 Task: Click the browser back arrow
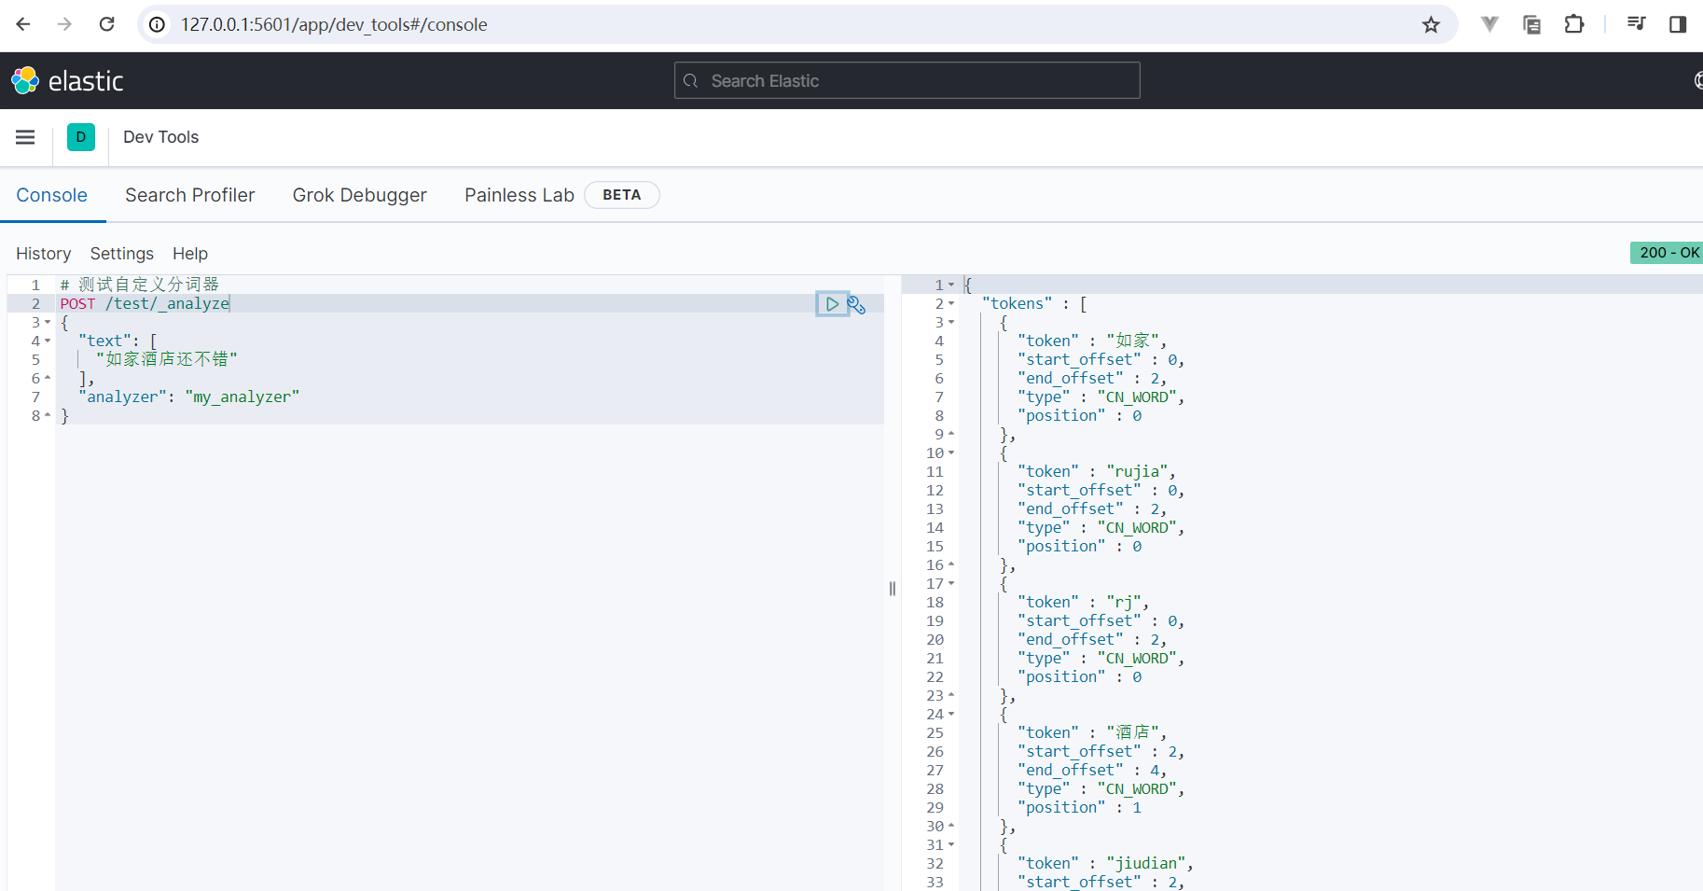tap(23, 24)
